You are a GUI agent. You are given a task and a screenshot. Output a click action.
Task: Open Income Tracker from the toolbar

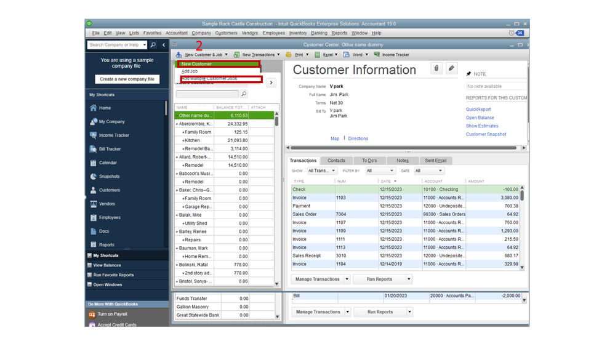point(392,55)
